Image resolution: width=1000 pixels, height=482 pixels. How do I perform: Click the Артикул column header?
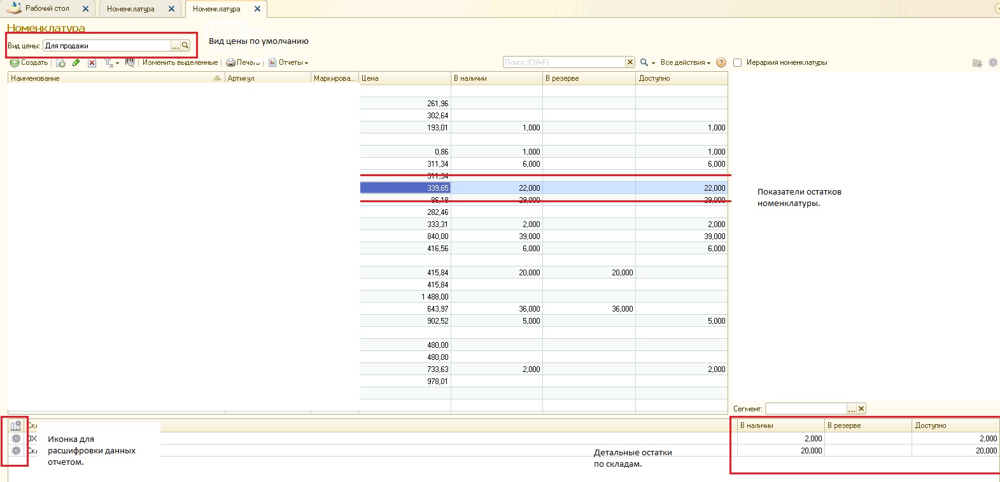tap(268, 78)
